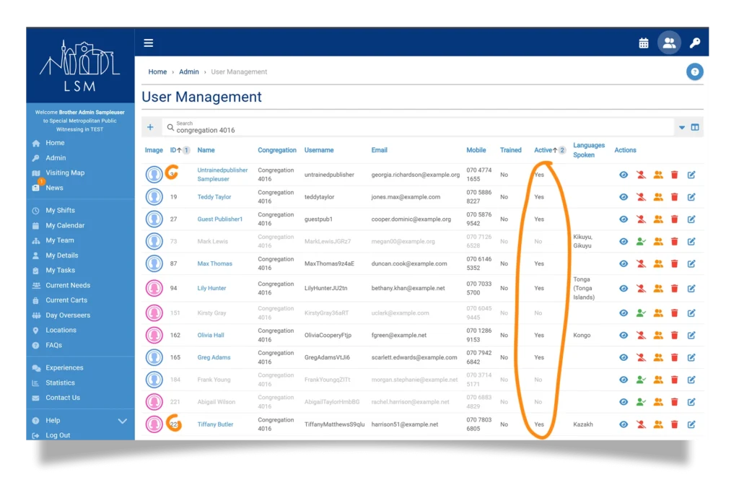Open the users icon in top bar
Screen dimensions: 739x480
point(669,43)
